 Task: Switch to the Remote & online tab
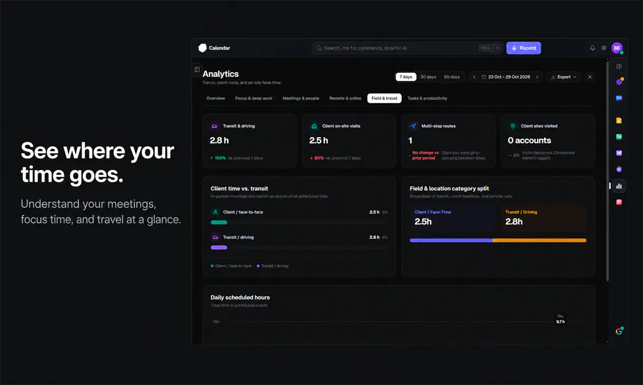[345, 98]
